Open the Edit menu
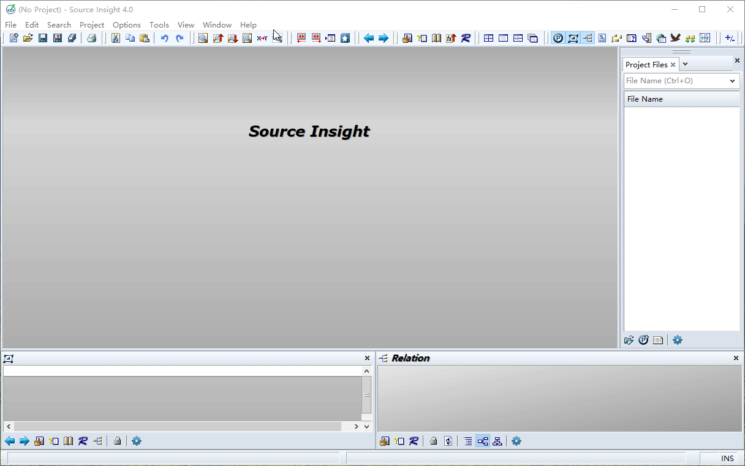Viewport: 745px width, 466px height. 32,25
